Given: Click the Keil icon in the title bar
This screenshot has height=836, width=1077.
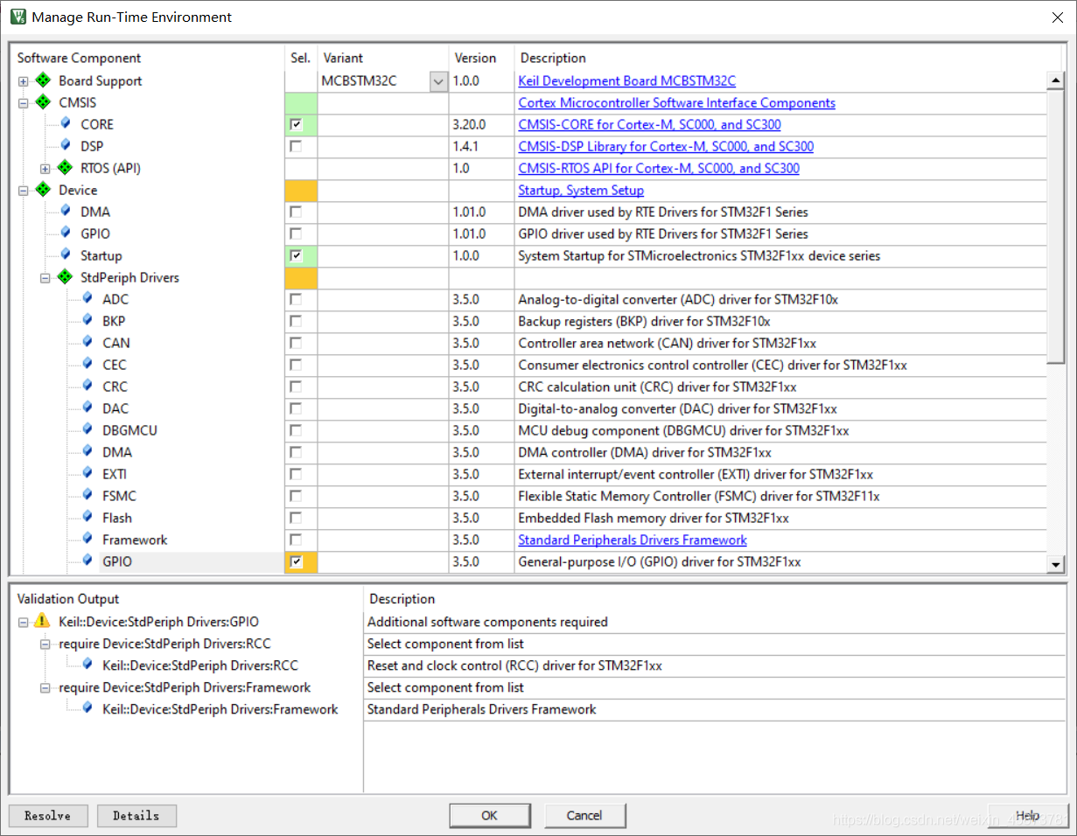Looking at the screenshot, I should point(17,17).
